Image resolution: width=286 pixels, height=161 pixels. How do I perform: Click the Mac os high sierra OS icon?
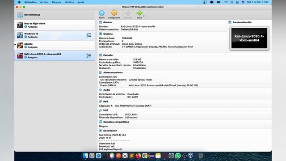click(x=20, y=25)
